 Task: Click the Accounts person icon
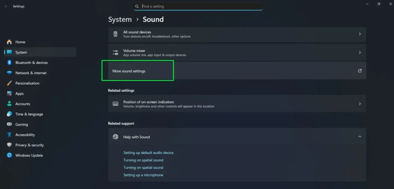point(9,104)
